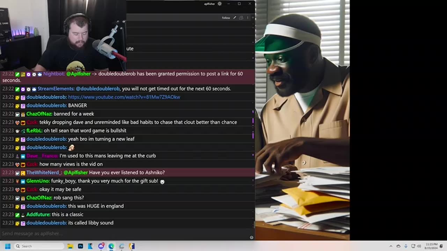Open the emote picker smiley icon
The height and width of the screenshot is (251, 447).
(x=251, y=237)
